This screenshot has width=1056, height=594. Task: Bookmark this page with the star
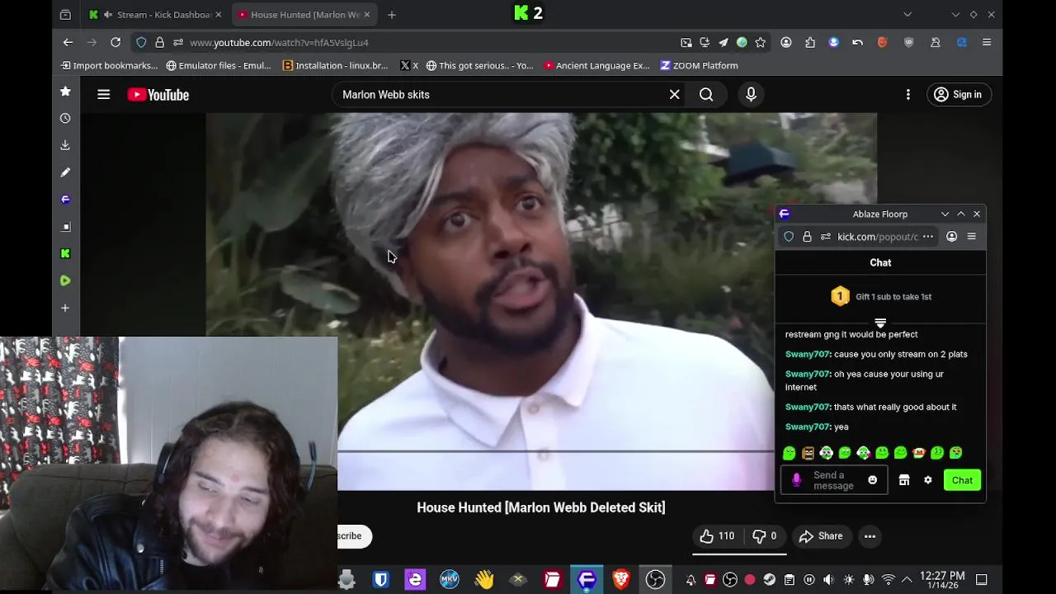(x=761, y=42)
